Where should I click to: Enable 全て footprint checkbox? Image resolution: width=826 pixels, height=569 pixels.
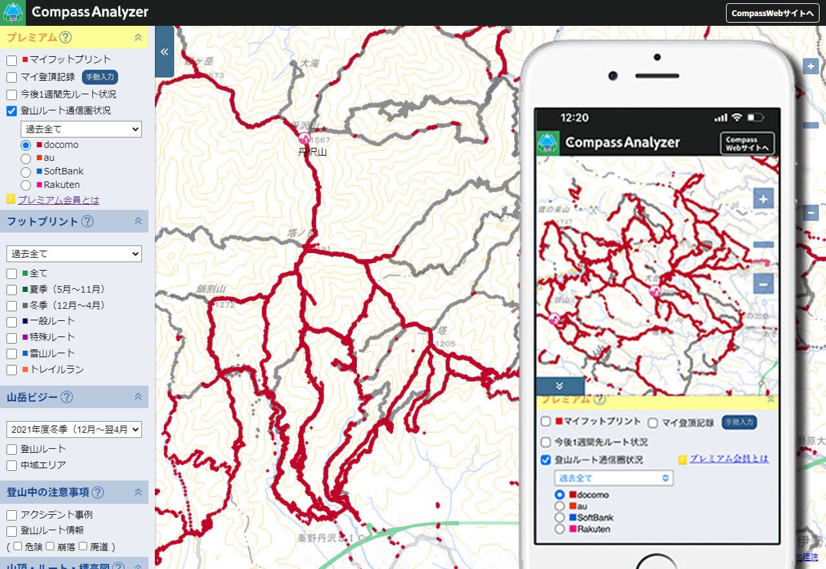click(12, 273)
